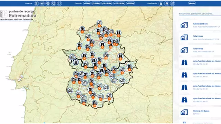Focus the street and town search field

(200, 14)
